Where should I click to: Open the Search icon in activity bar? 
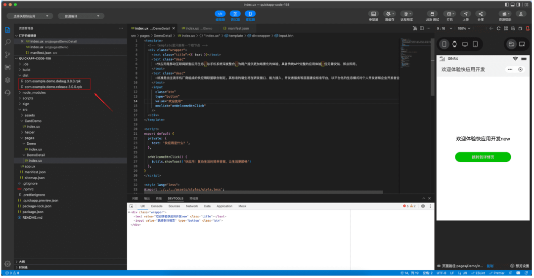tap(7, 42)
